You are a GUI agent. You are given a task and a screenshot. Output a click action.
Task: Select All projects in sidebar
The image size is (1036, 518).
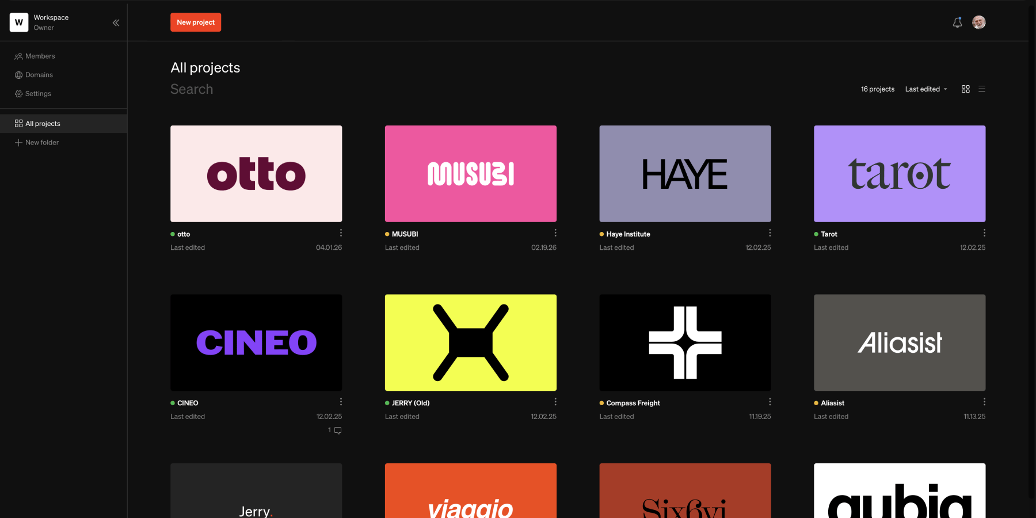pyautogui.click(x=63, y=124)
